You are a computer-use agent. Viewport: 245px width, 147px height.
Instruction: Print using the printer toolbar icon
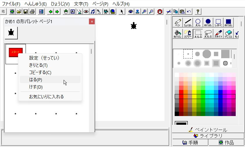pos(32,12)
